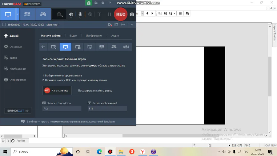Switch to the Видео tab
The width and height of the screenshot is (277, 156).
pos(73,35)
